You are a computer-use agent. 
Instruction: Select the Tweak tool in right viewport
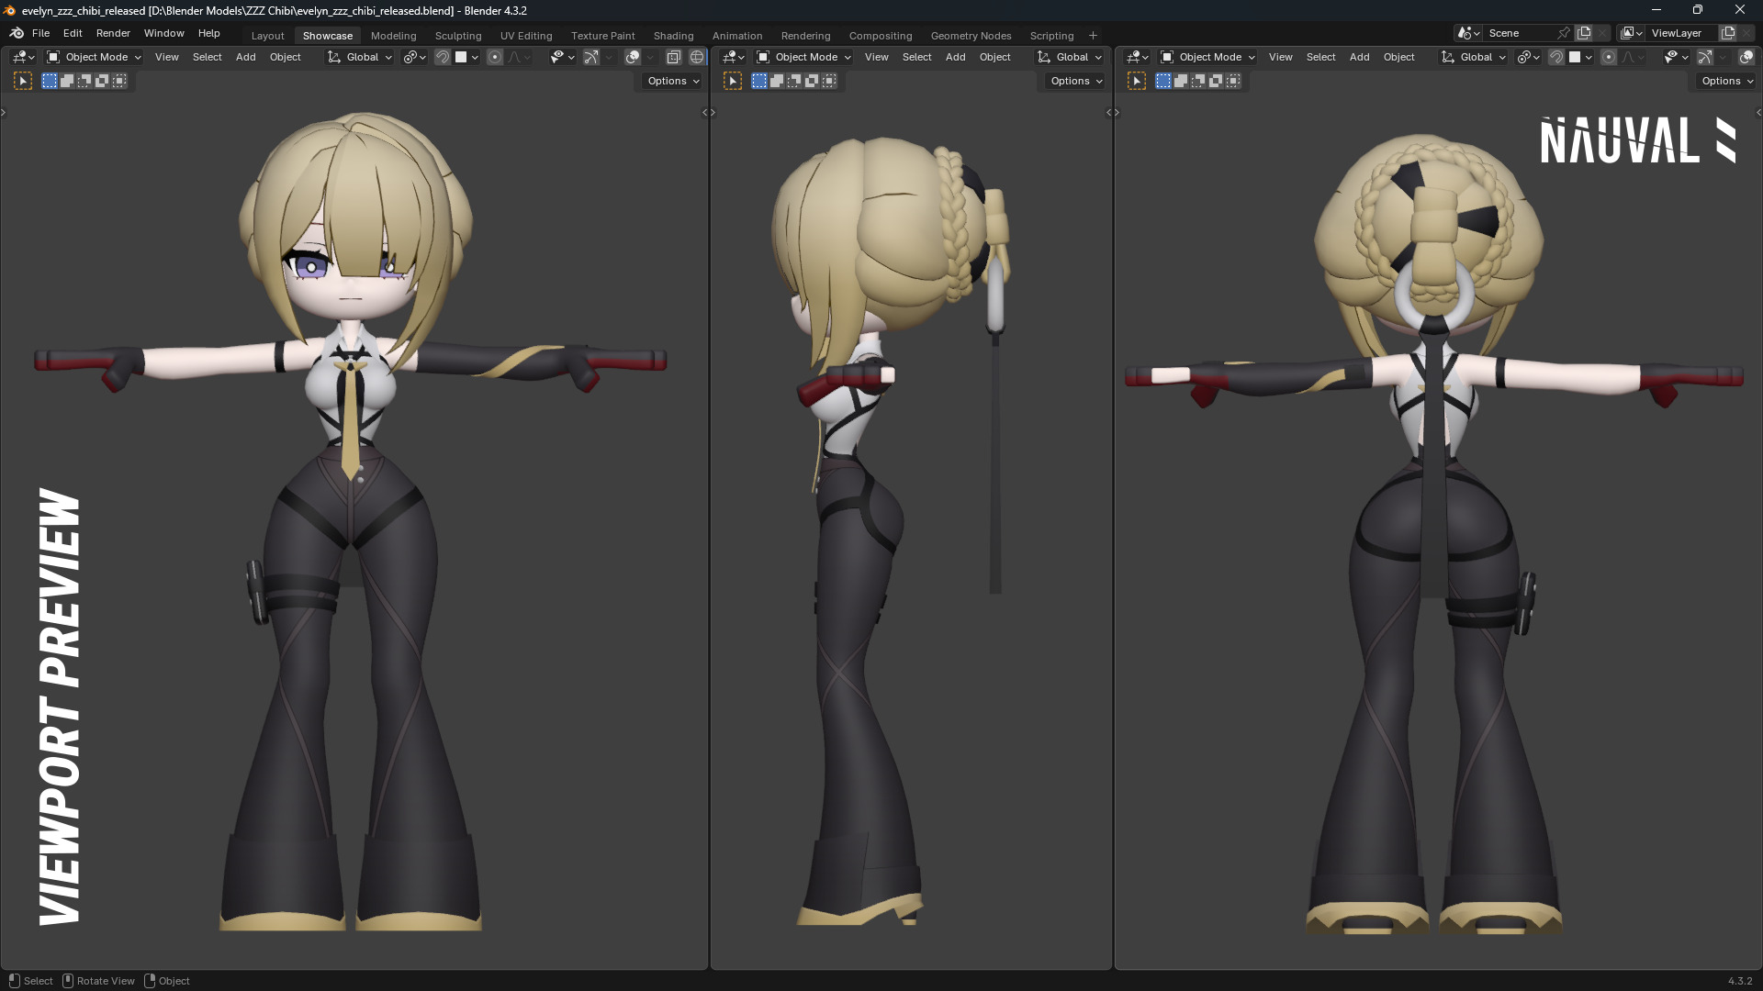1137,81
